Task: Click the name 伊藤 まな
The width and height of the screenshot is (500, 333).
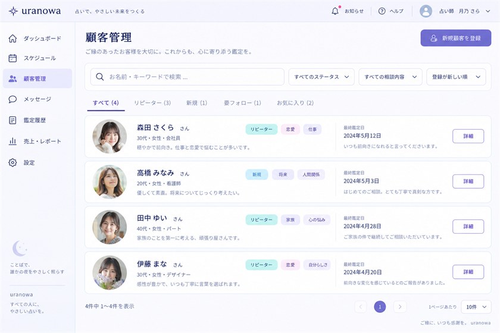Action: pos(152,264)
